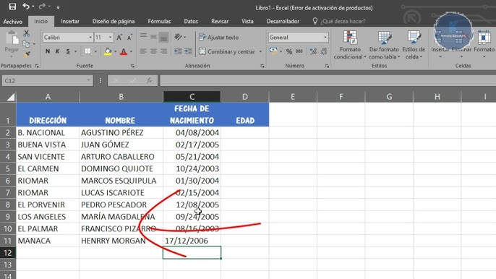Center text horizontally
This screenshot has width=496, height=279.
click(x=153, y=51)
